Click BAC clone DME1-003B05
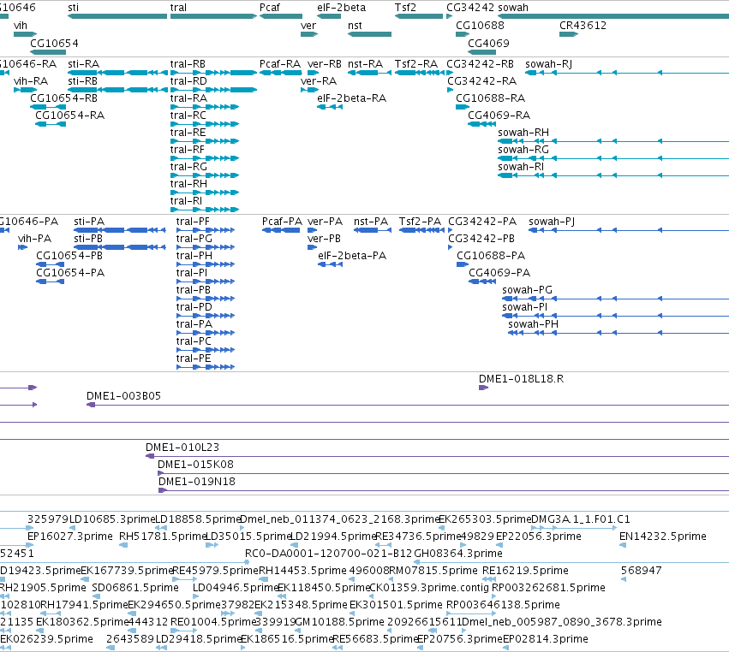This screenshot has width=729, height=652. (x=408, y=405)
